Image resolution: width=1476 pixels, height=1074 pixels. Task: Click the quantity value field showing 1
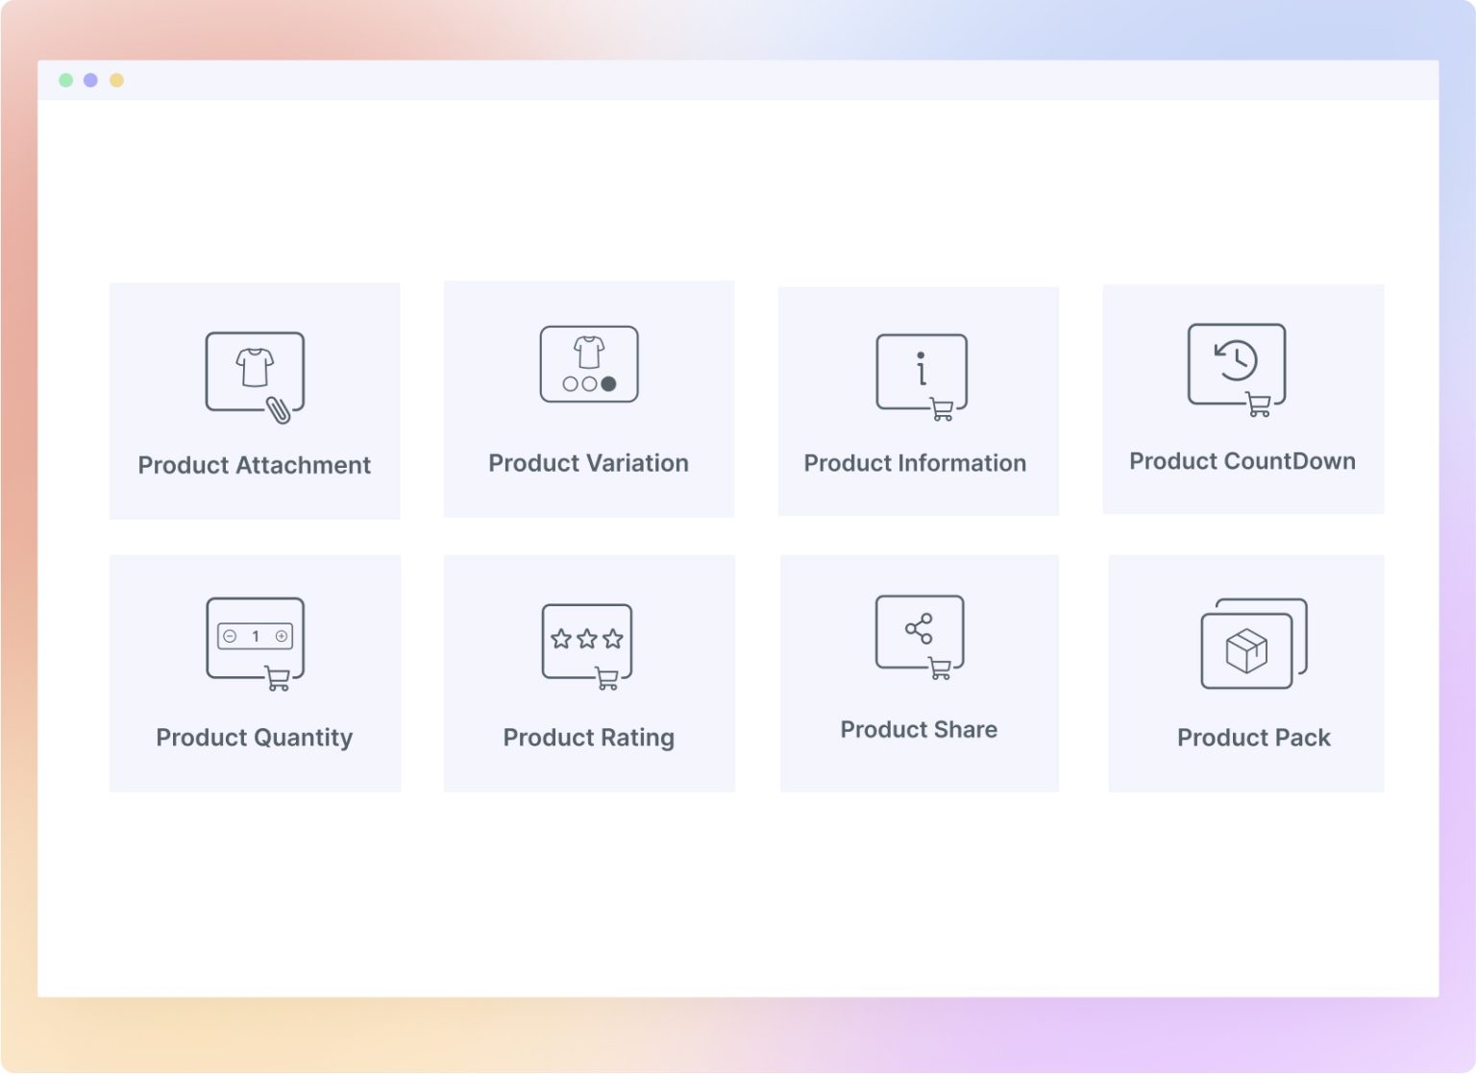coord(255,636)
